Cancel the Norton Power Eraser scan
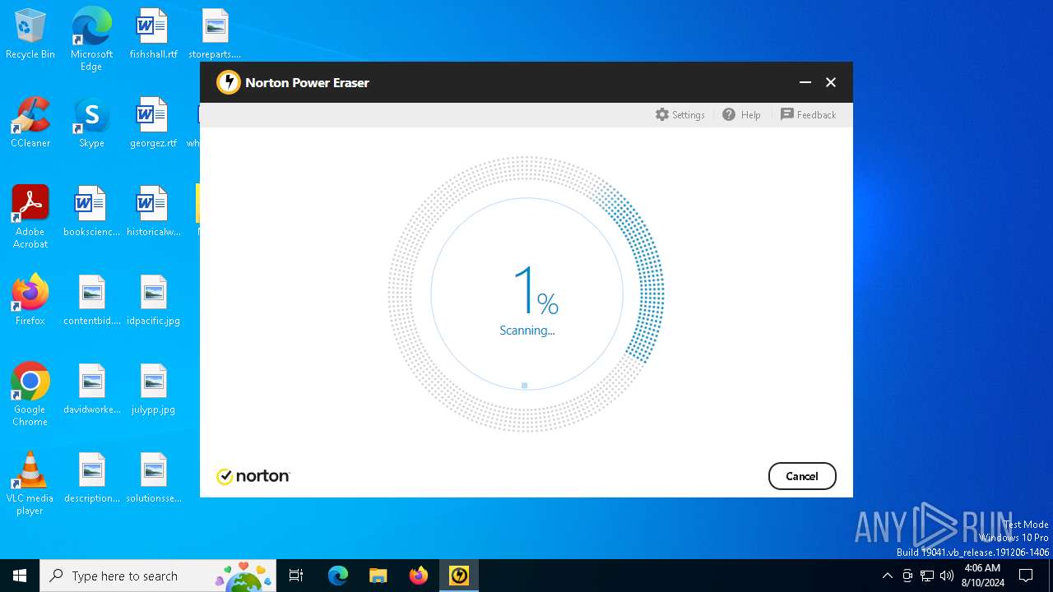Screen dimensions: 1053x592 tap(802, 476)
